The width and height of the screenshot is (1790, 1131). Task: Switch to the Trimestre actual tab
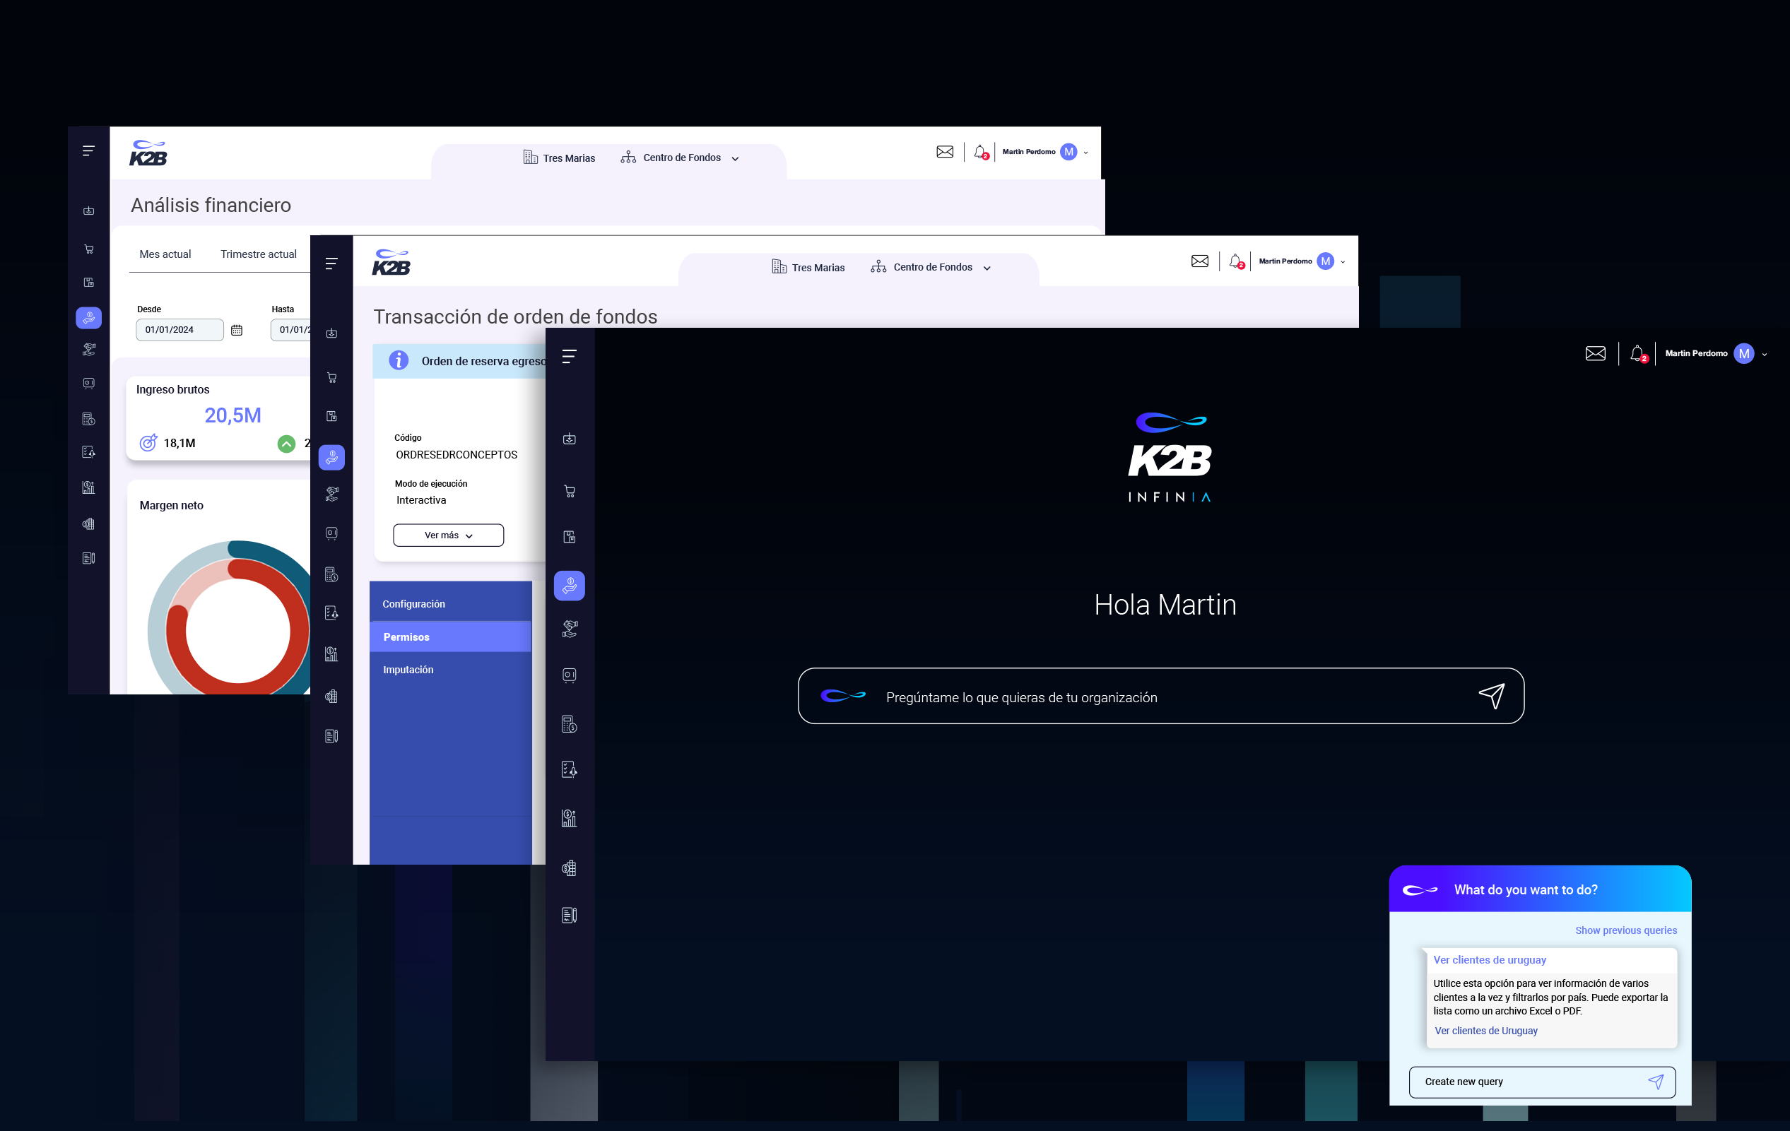click(x=258, y=254)
